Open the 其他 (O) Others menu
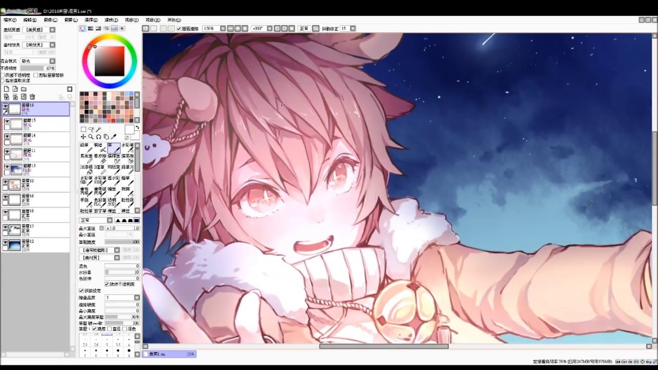This screenshot has height=370, width=658. pos(174,20)
